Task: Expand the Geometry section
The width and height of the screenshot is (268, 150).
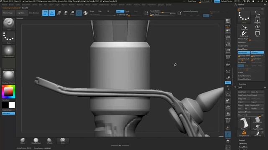Action: pyautogui.click(x=242, y=144)
